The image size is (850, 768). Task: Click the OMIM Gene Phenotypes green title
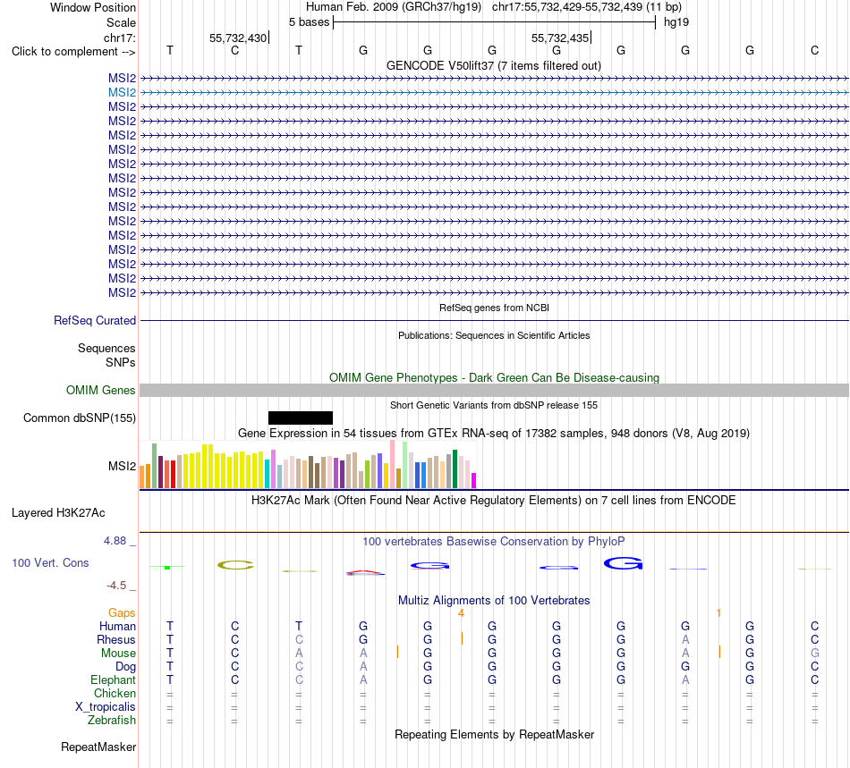tap(494, 377)
